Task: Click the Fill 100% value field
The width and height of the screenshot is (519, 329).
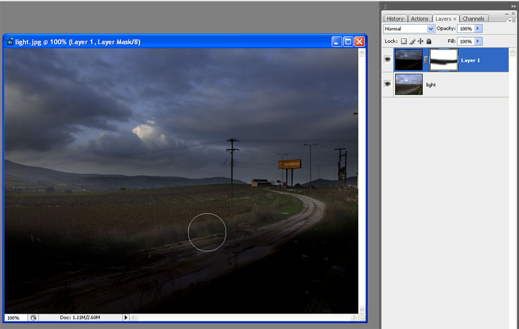Action: pyautogui.click(x=465, y=42)
